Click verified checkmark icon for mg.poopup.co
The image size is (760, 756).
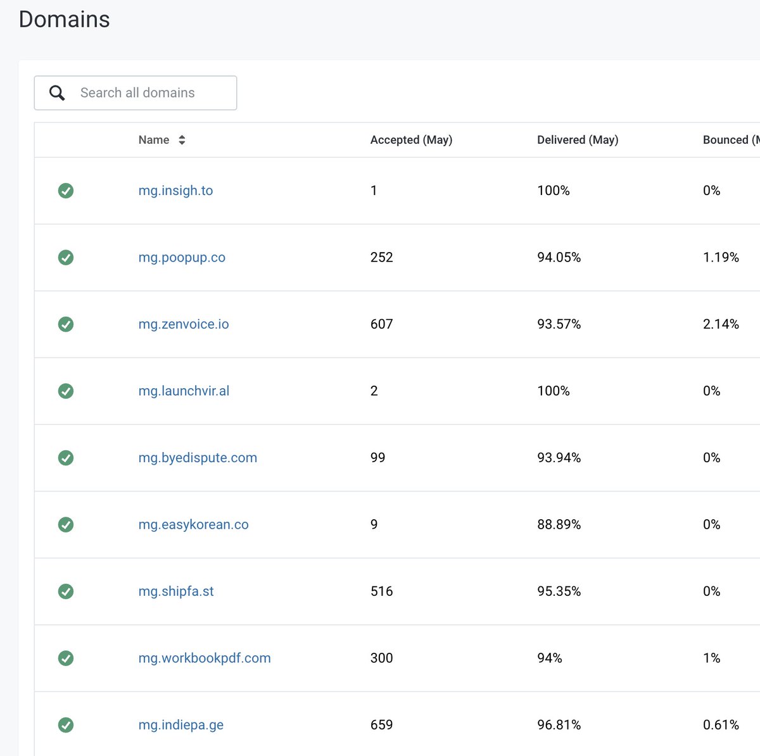[x=66, y=258]
